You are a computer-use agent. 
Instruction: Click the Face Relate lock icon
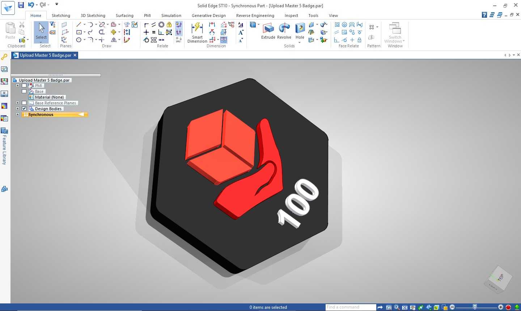359,40
